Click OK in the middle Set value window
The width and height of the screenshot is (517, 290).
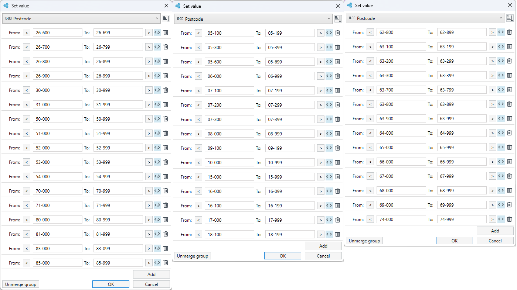(x=283, y=256)
